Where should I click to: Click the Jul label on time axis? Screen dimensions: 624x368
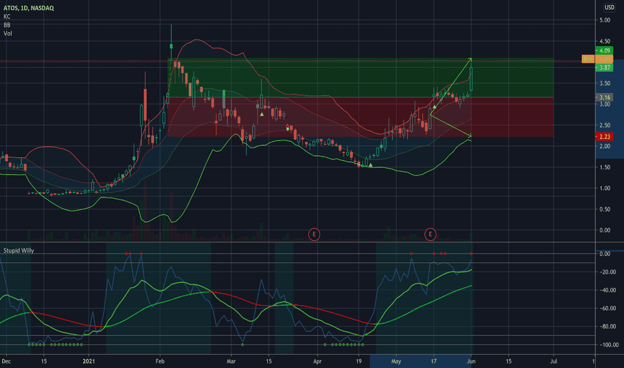(554, 361)
